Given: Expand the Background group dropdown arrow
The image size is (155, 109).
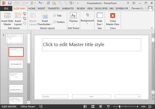Looking at the screenshot, I should 87,24.
